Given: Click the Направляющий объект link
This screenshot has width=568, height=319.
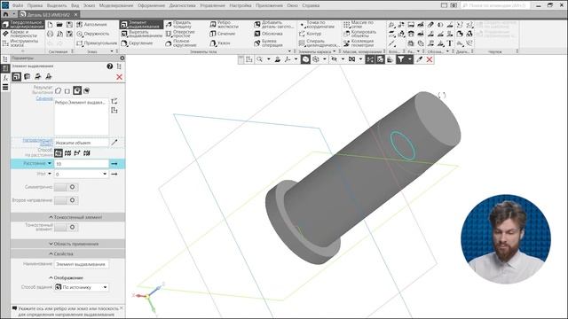Looking at the screenshot, I should pyautogui.click(x=37, y=142).
